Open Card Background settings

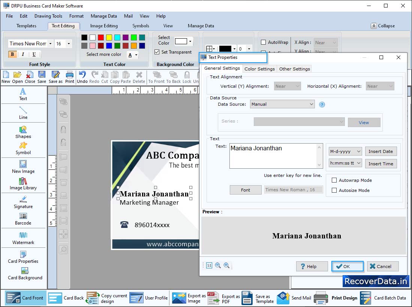(x=25, y=274)
